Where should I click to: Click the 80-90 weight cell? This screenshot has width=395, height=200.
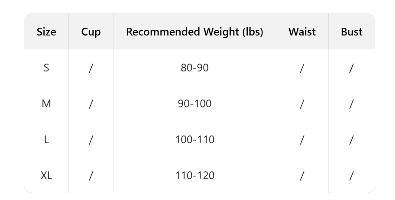[194, 68]
